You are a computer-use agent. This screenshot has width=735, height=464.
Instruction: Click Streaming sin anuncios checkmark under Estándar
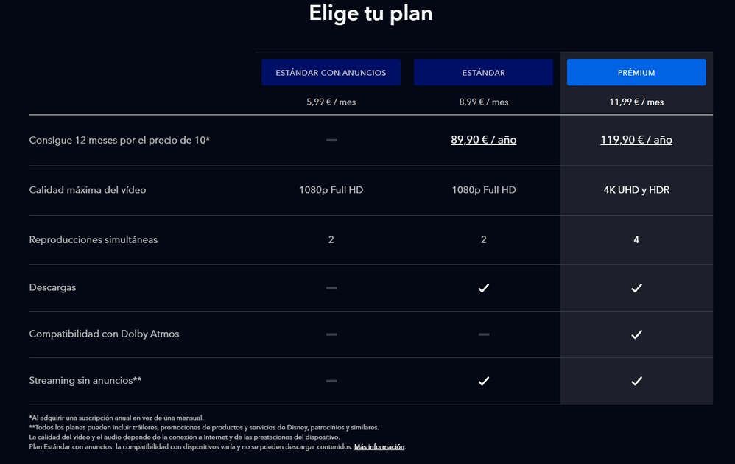pos(483,381)
